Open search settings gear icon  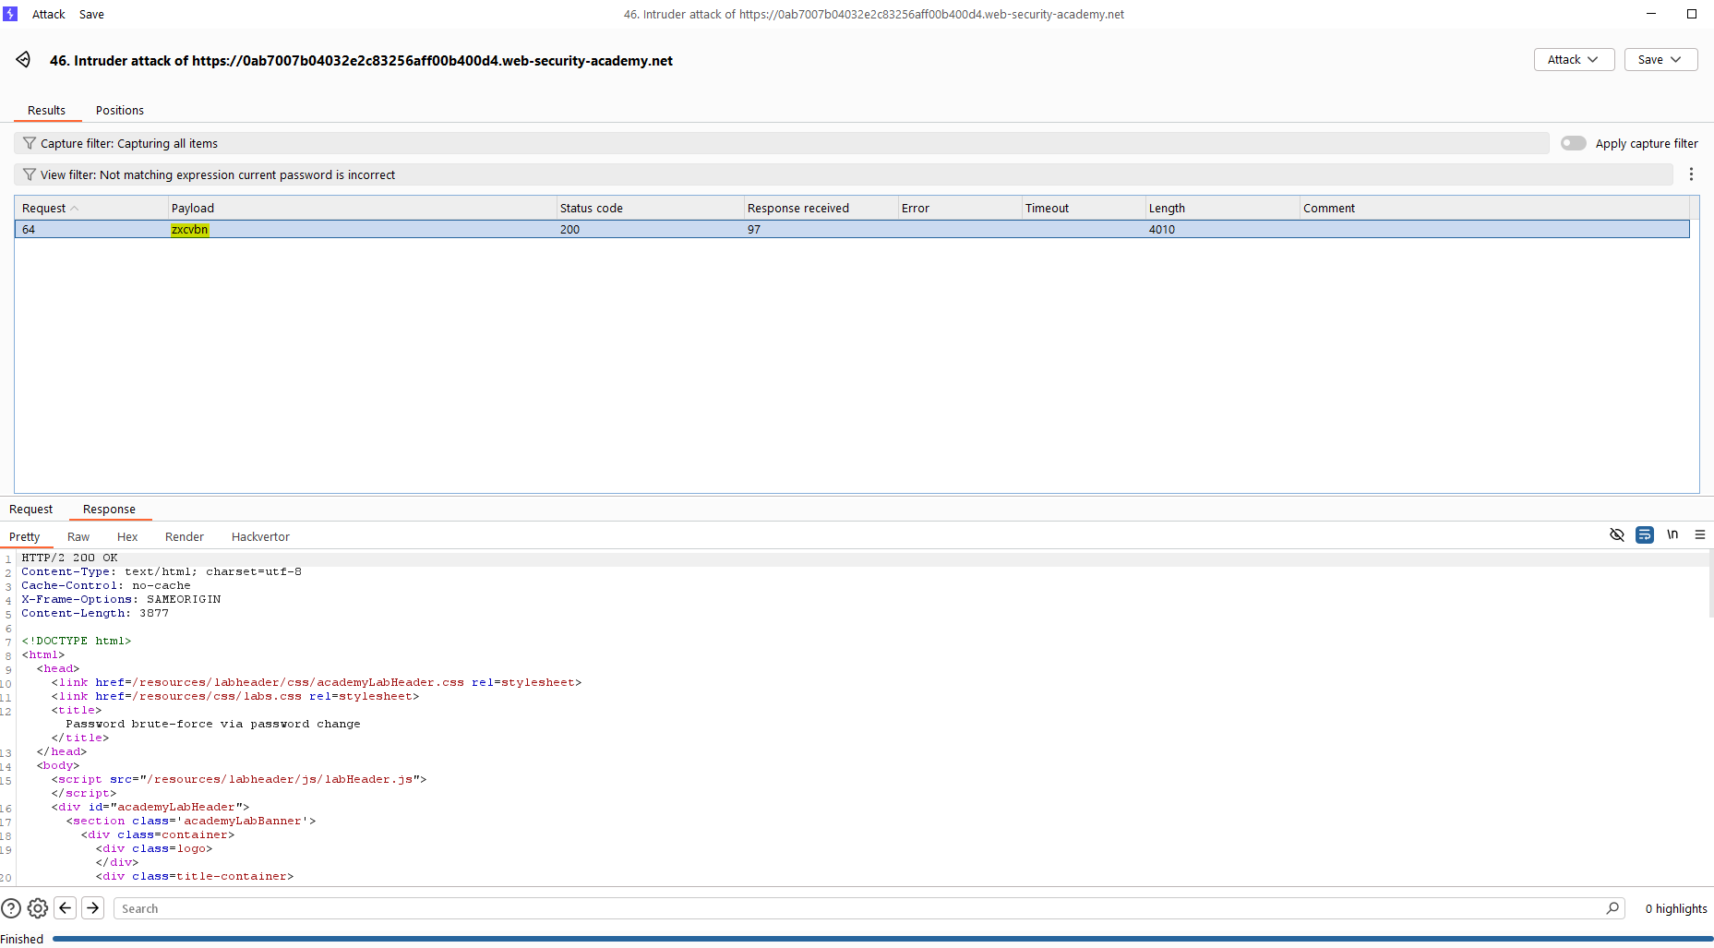pos(38,908)
